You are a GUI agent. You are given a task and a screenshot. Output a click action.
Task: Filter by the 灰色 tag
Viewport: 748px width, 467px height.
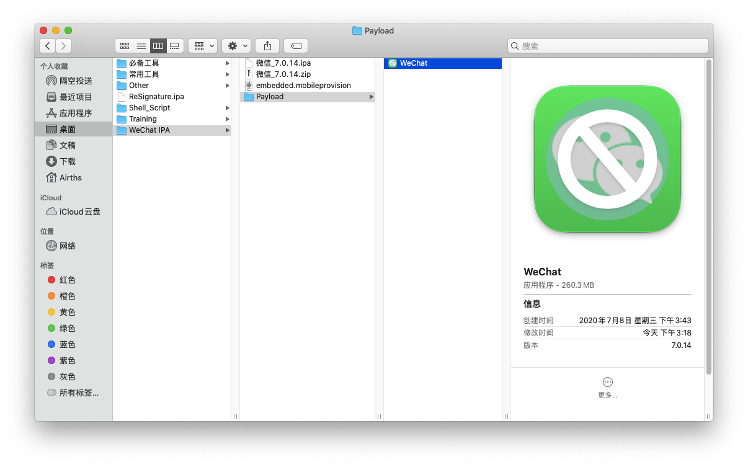coord(74,376)
